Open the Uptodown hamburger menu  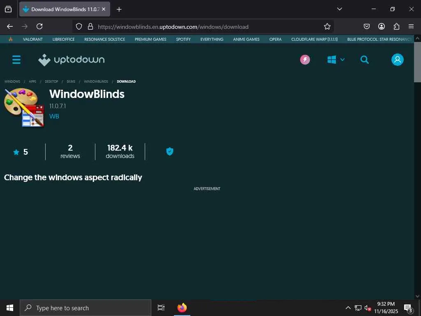click(x=16, y=59)
